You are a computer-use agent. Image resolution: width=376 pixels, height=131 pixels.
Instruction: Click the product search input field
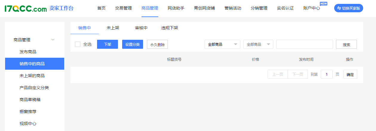click(304, 44)
